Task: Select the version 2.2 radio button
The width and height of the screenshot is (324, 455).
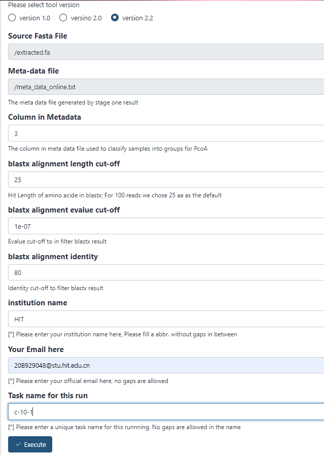Action: [116, 17]
